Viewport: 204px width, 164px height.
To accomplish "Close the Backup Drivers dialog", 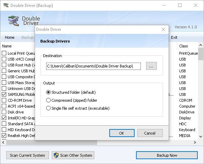I will [x=163, y=29].
